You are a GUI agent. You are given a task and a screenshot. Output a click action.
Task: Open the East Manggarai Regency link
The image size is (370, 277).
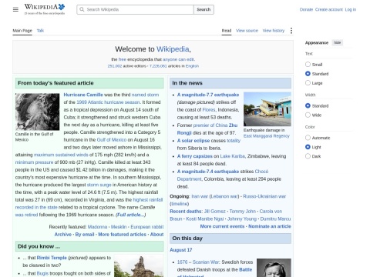coord(267,136)
